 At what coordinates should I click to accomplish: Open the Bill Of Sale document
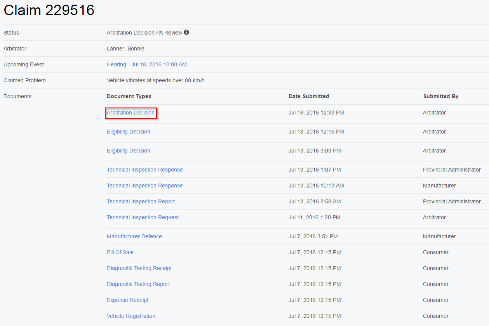click(x=120, y=252)
